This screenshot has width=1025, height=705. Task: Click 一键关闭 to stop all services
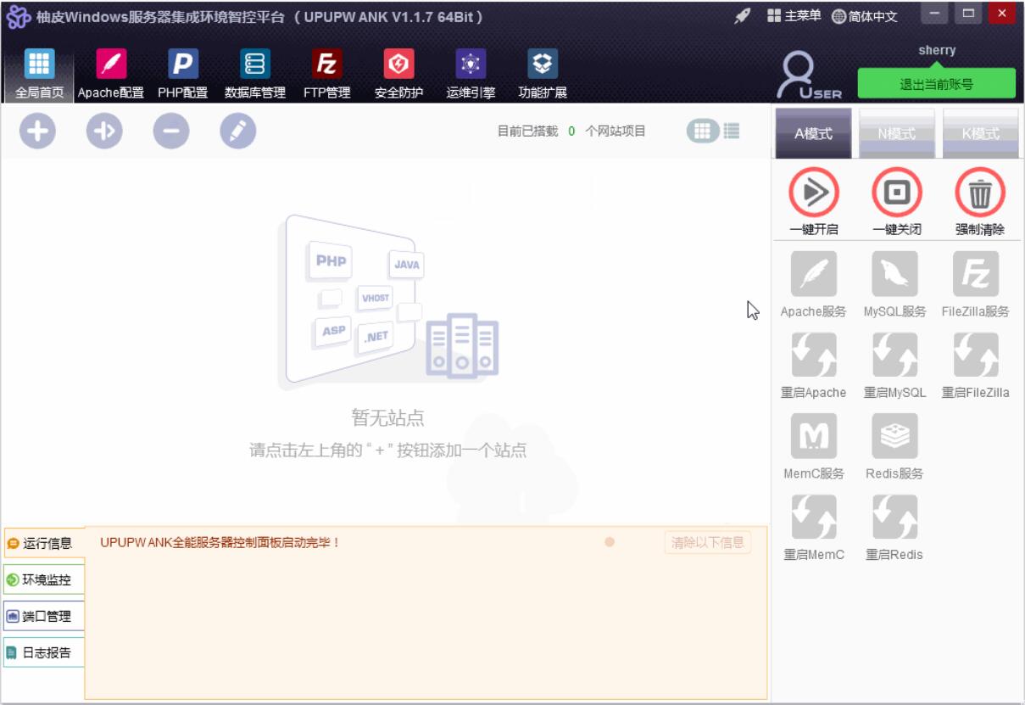pyautogui.click(x=897, y=193)
